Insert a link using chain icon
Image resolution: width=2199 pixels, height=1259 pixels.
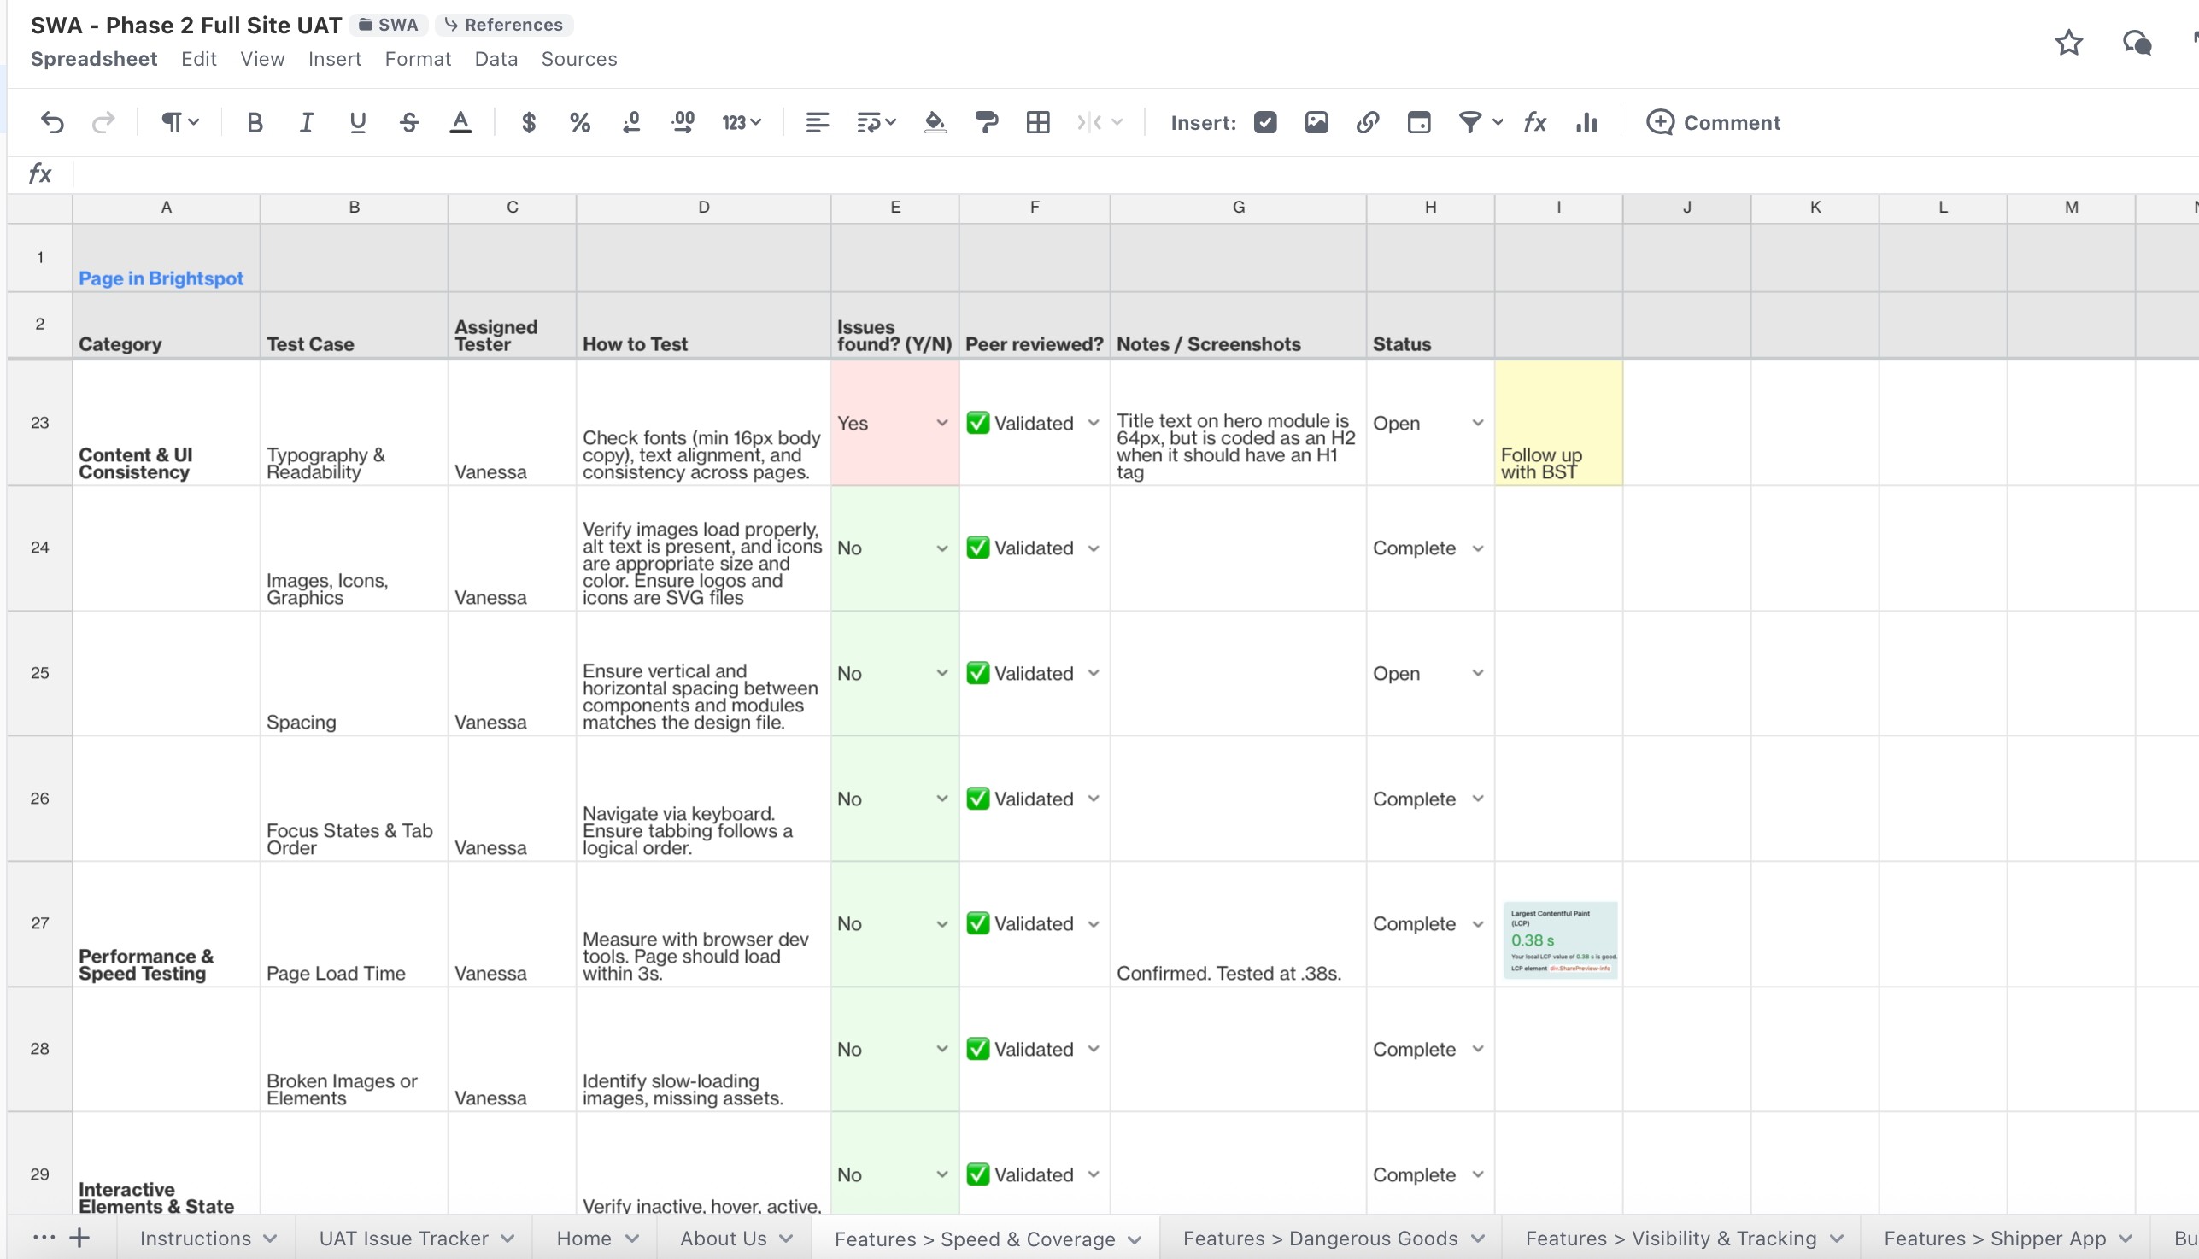tap(1367, 123)
